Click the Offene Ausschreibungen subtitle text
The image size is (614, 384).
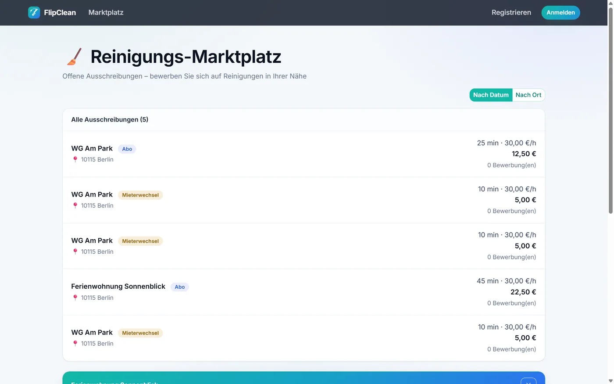[x=184, y=76]
